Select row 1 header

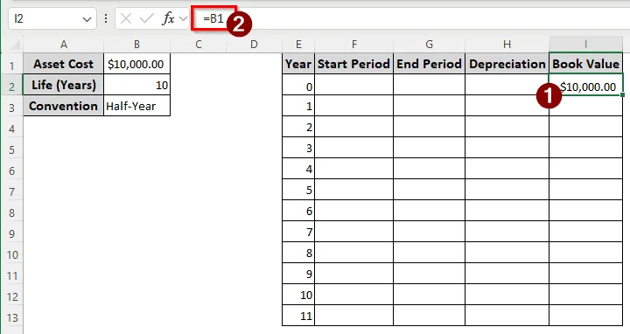pyautogui.click(x=12, y=65)
